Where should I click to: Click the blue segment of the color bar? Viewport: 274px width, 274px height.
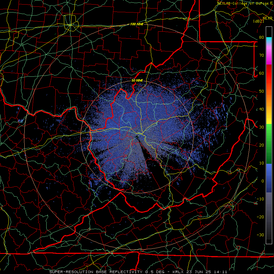[x=269, y=178]
